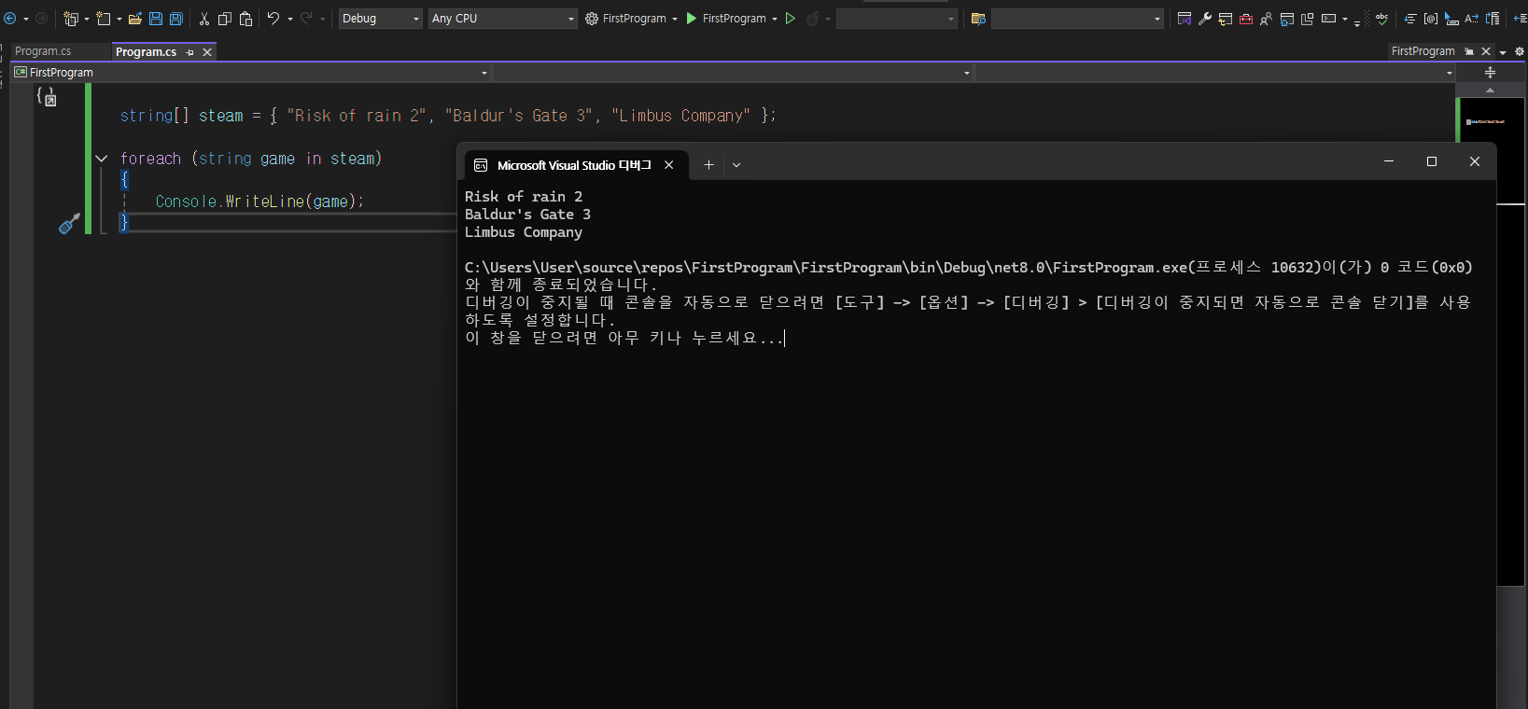Click the Open File folder icon
1528x709 pixels.
[x=135, y=19]
